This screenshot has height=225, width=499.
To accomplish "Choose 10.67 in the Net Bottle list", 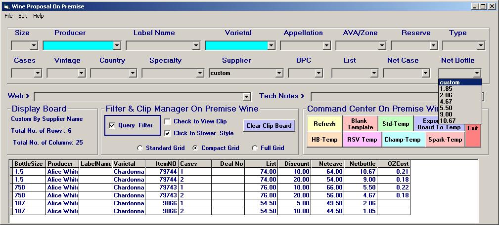I will pyautogui.click(x=460, y=120).
